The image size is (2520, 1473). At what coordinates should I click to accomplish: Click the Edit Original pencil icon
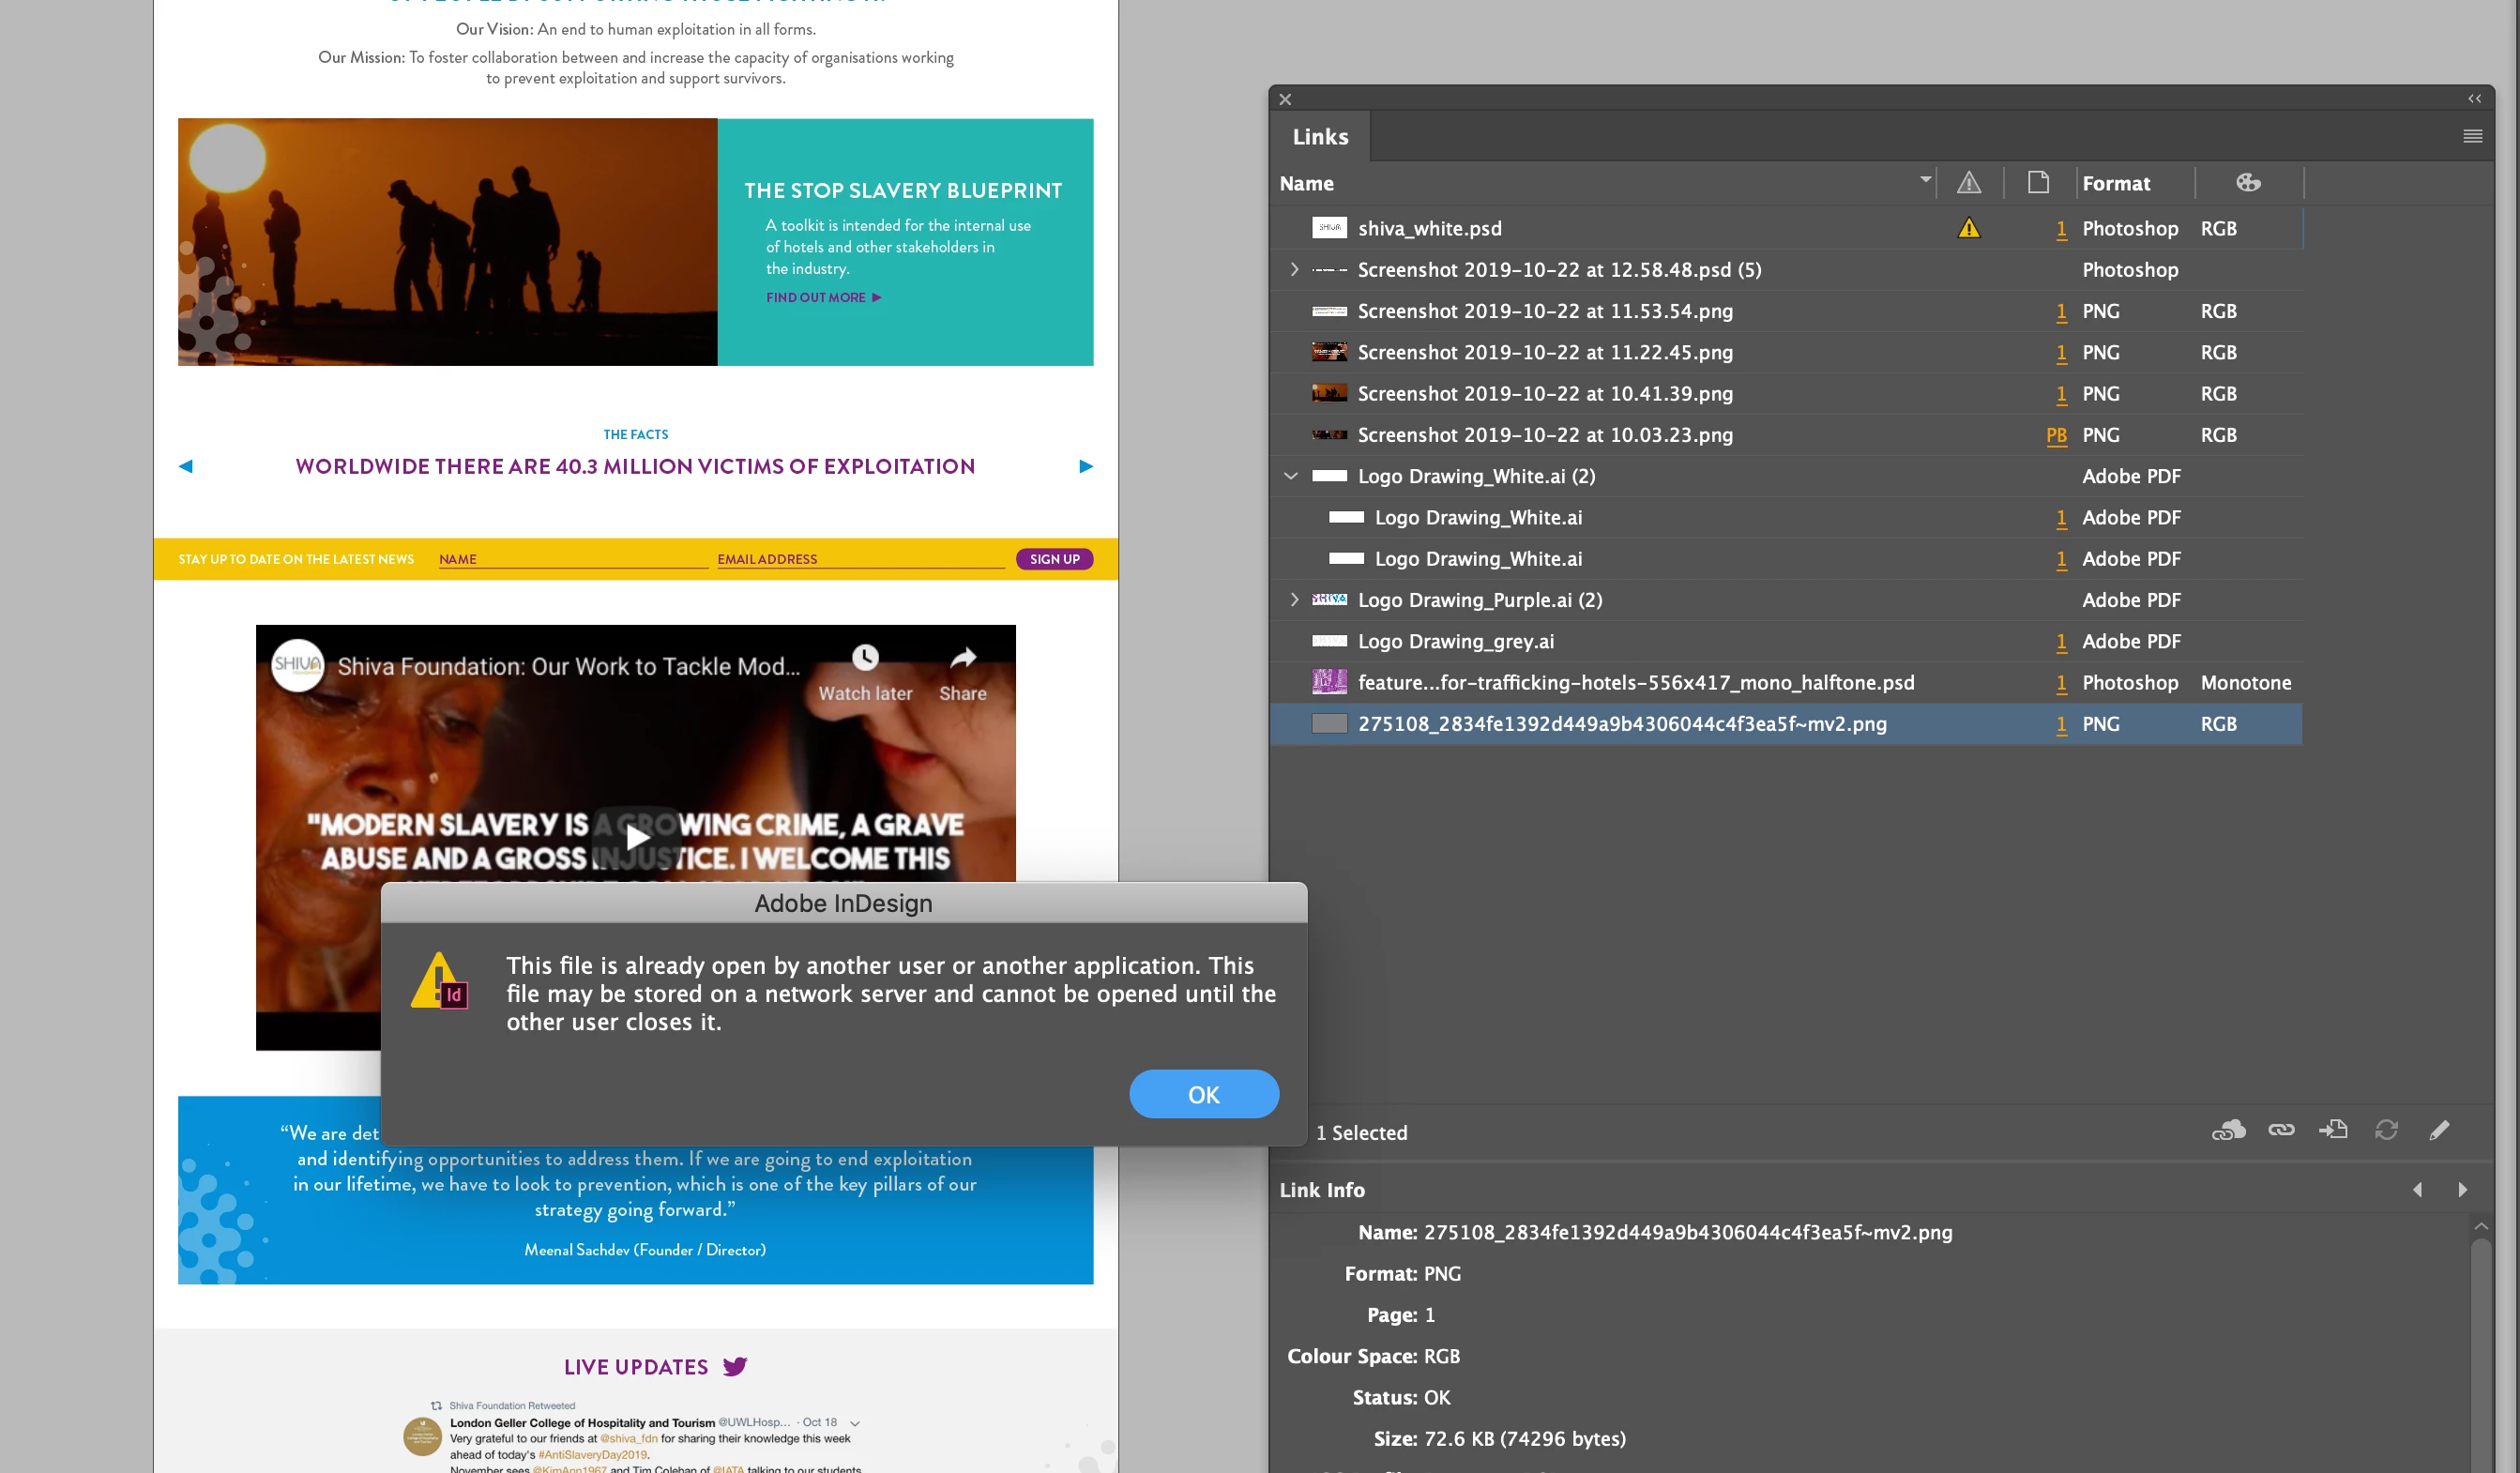pos(2439,1131)
